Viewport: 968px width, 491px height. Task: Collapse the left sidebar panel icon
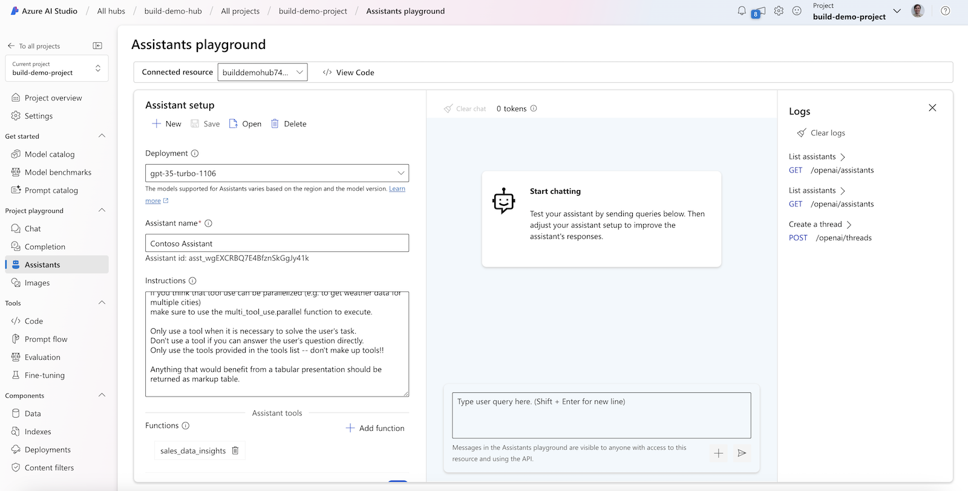click(97, 46)
